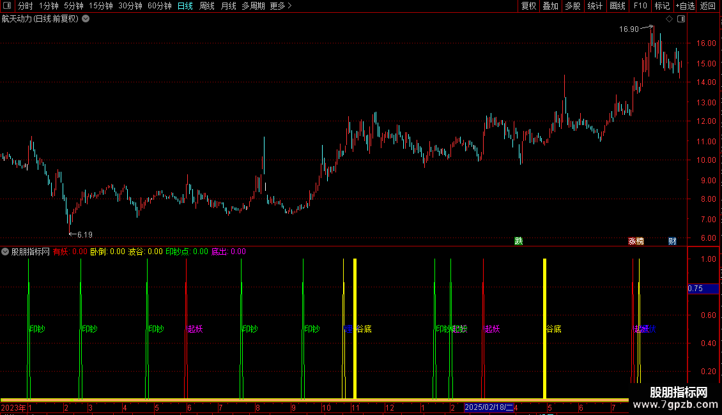Open the indicator panel dropdown circle
Image resolution: width=722 pixels, height=415 pixels.
click(5, 252)
